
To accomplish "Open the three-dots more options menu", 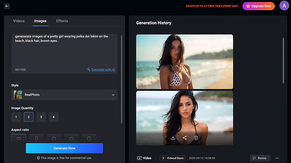I will coord(277,158).
